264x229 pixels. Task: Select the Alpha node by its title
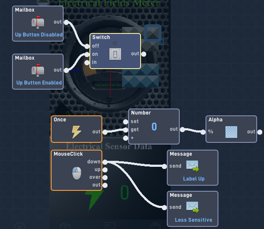tap(215, 120)
